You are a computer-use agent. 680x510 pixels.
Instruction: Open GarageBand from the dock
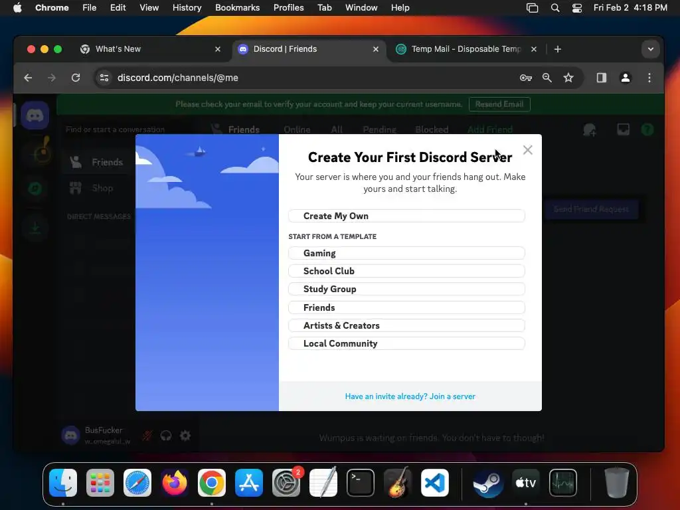tap(398, 483)
